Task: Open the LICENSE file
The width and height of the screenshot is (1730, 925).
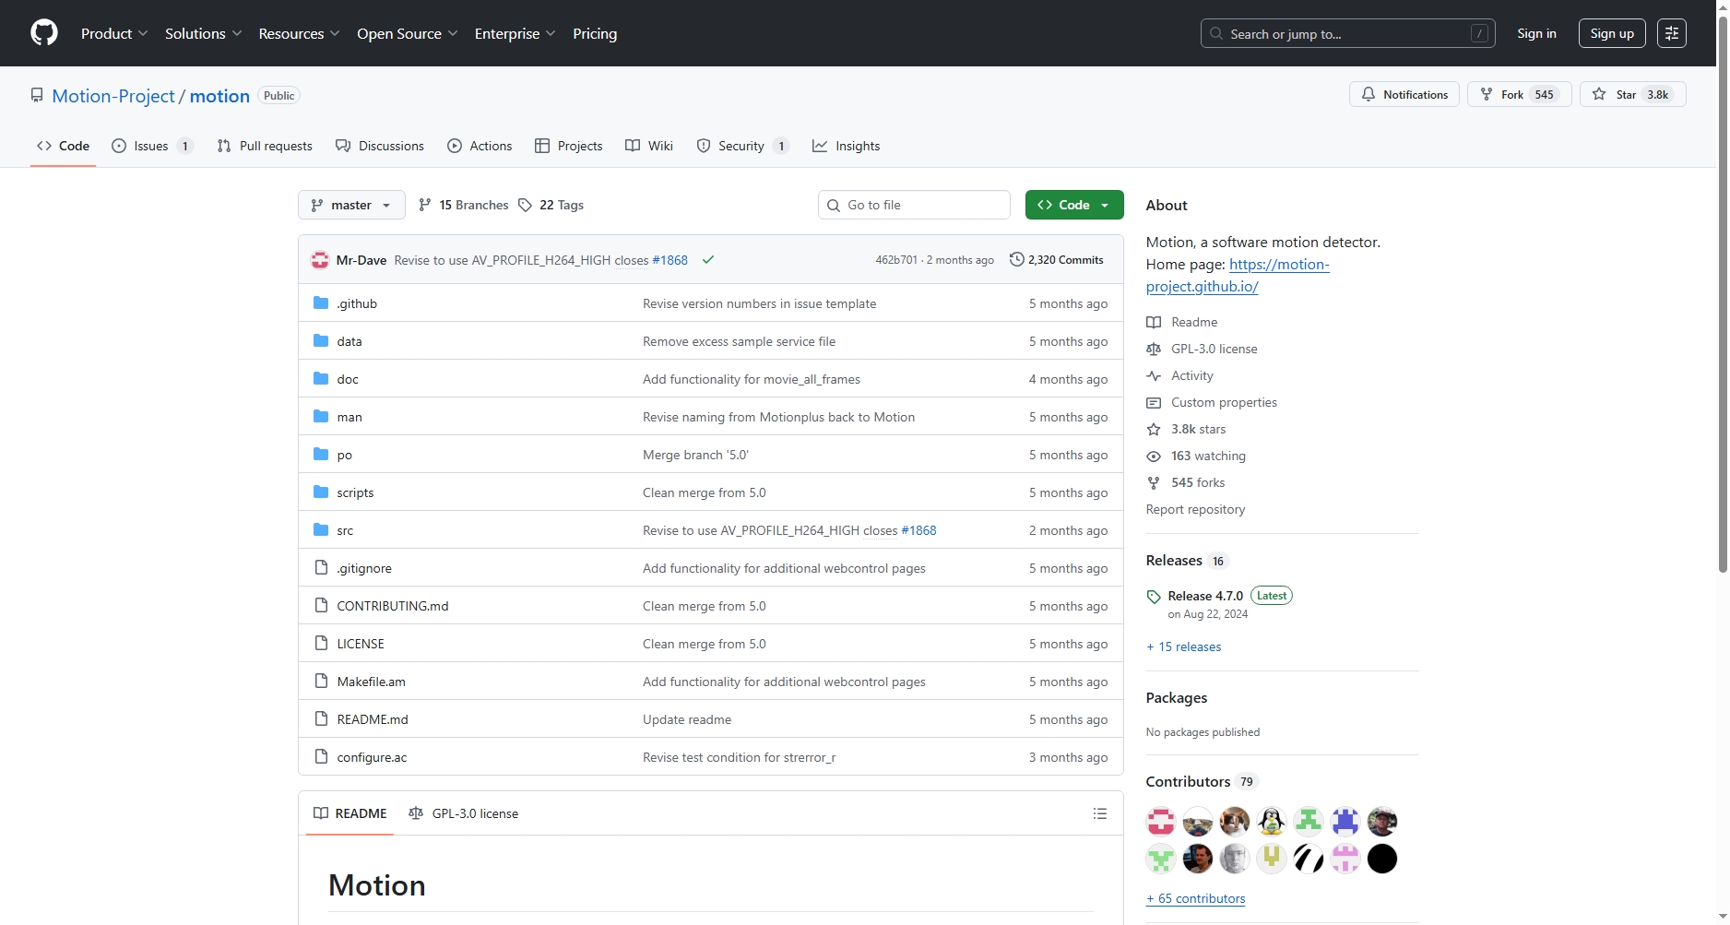Action: 361,644
